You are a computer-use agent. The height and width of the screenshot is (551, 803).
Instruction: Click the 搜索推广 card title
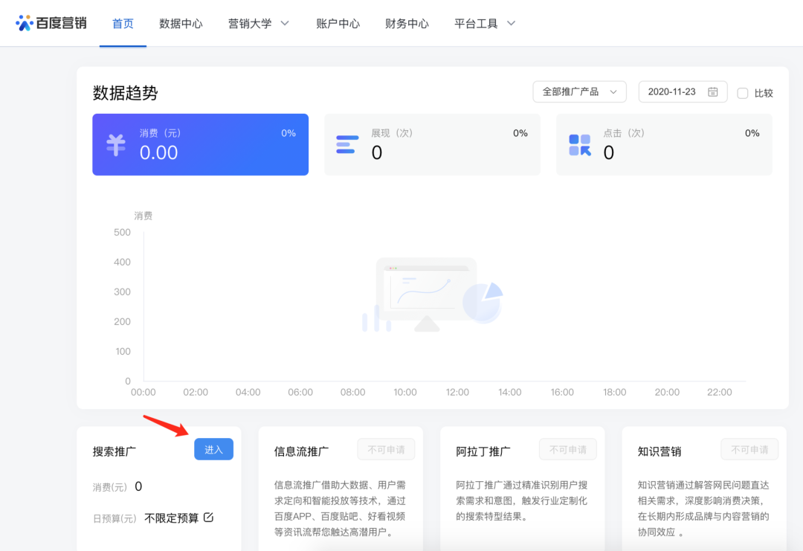(115, 451)
